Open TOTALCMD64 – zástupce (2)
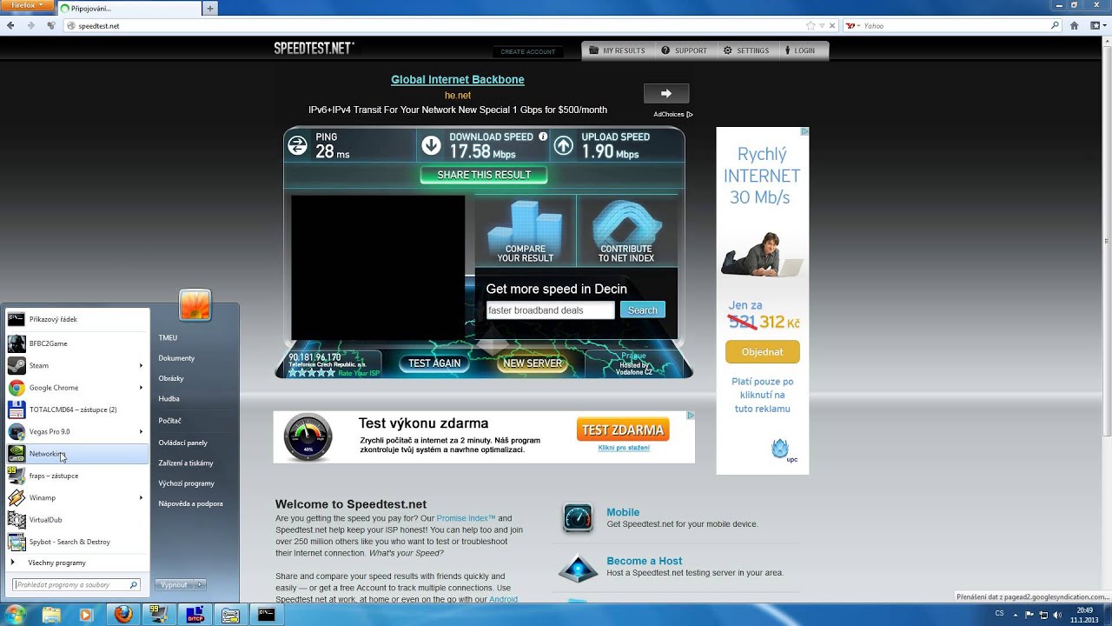1112x626 pixels. (x=76, y=410)
